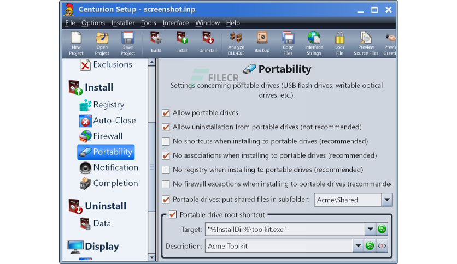
Task: Open the Window menu
Action: click(x=208, y=23)
